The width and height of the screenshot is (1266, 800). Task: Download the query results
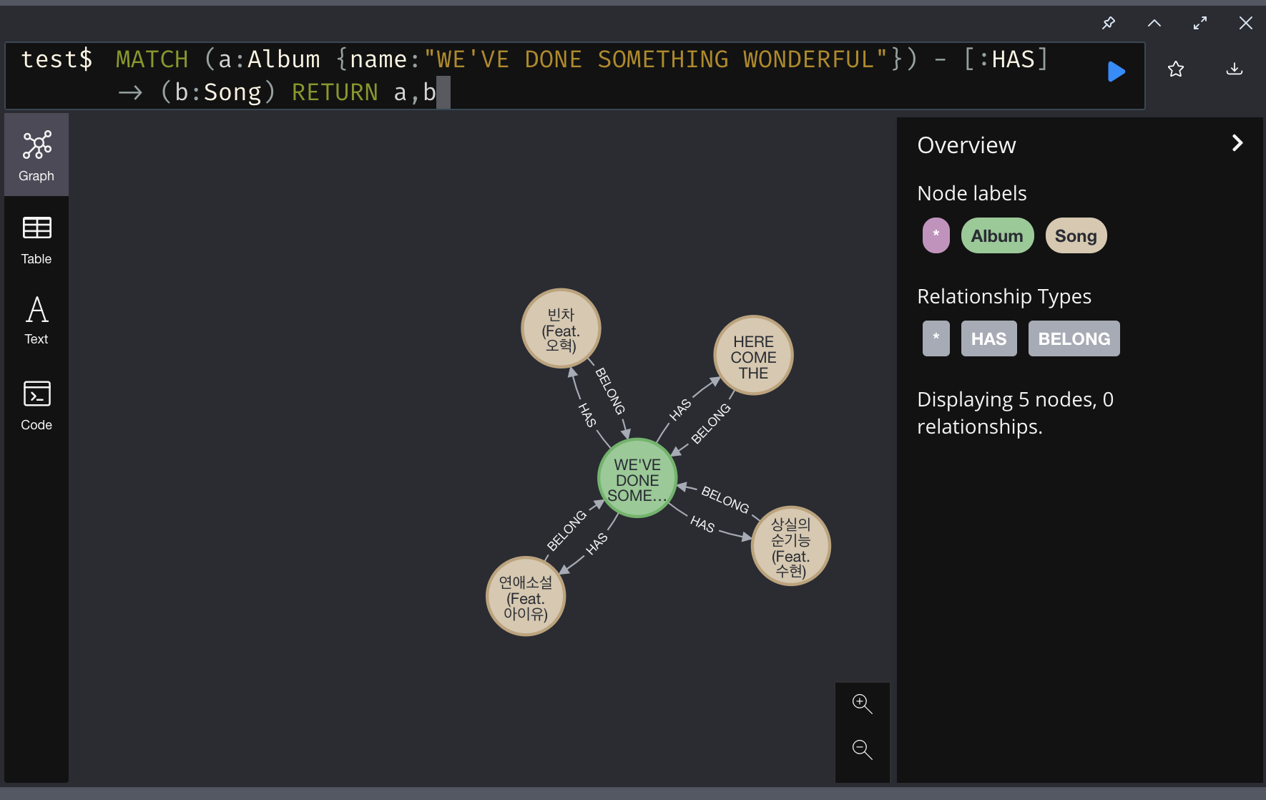pyautogui.click(x=1235, y=69)
